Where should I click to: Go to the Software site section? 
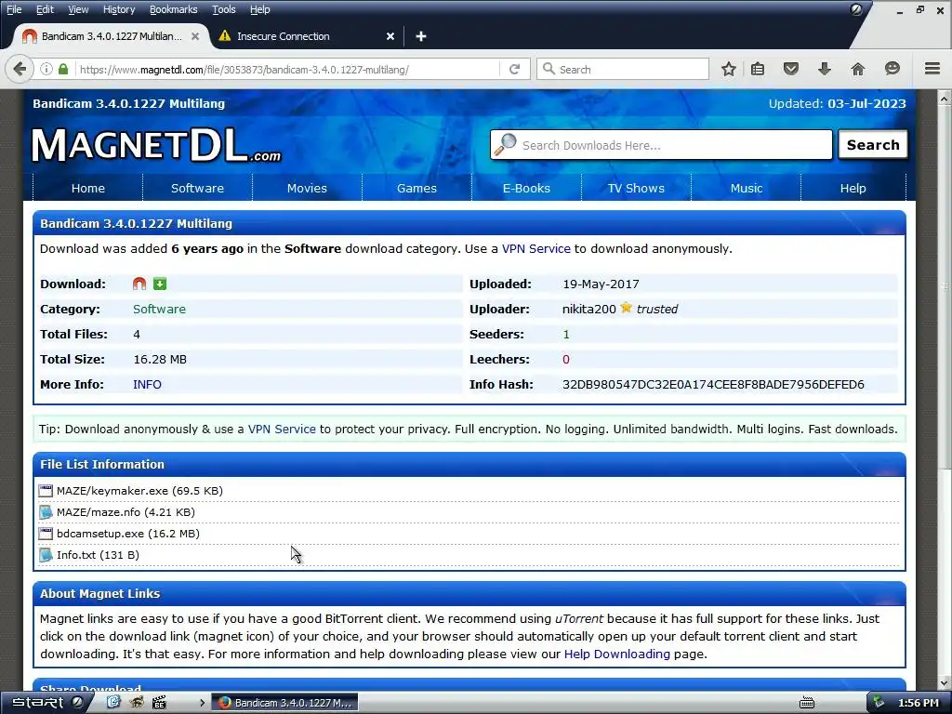point(197,188)
